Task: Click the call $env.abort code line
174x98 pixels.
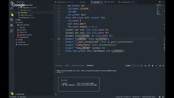Action: click(x=77, y=24)
